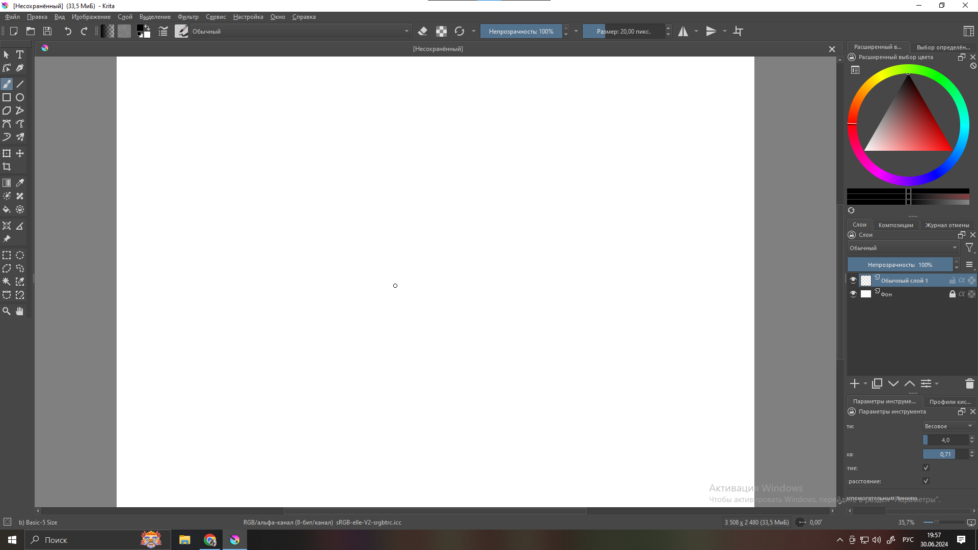Select the Ellipse shape tool
This screenshot has height=550, width=978.
20,98
